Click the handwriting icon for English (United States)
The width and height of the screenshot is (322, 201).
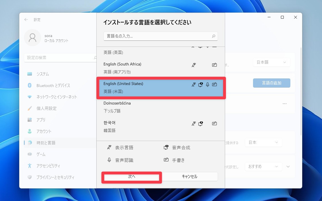[x=214, y=84]
